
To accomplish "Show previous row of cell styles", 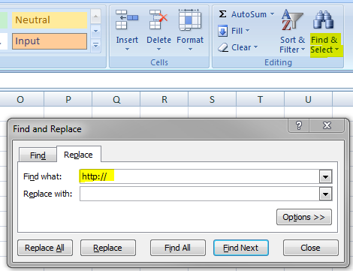I will 95,17.
